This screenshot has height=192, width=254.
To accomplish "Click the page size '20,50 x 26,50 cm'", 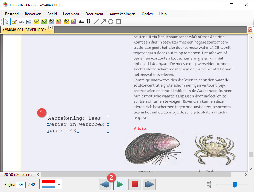I will click(18, 175).
